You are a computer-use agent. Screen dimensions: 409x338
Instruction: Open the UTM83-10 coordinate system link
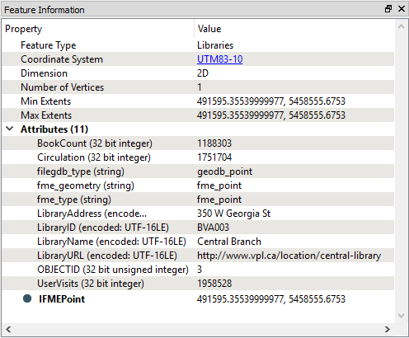(219, 59)
